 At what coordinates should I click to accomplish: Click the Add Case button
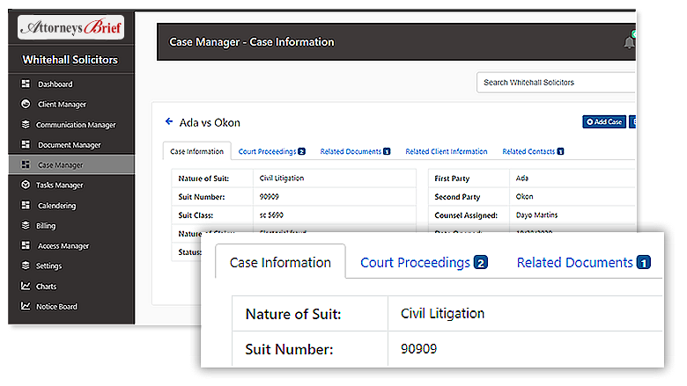click(603, 121)
